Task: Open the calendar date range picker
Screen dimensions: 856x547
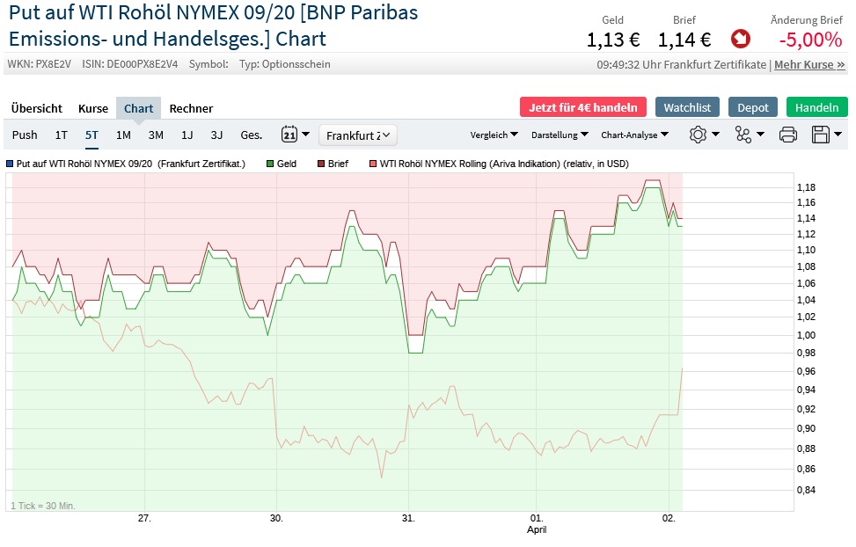Action: point(295,135)
